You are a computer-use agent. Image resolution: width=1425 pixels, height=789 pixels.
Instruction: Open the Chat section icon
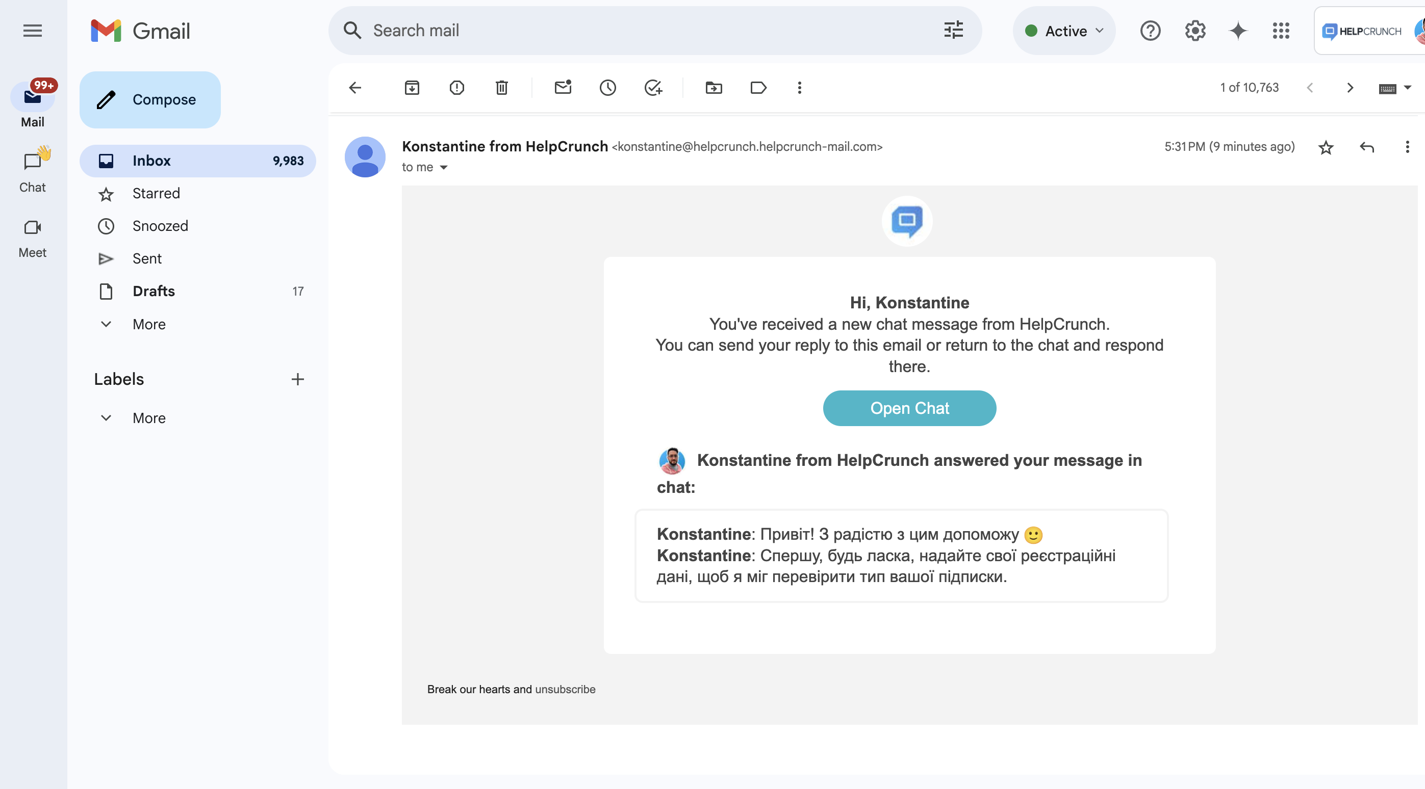pos(32,161)
